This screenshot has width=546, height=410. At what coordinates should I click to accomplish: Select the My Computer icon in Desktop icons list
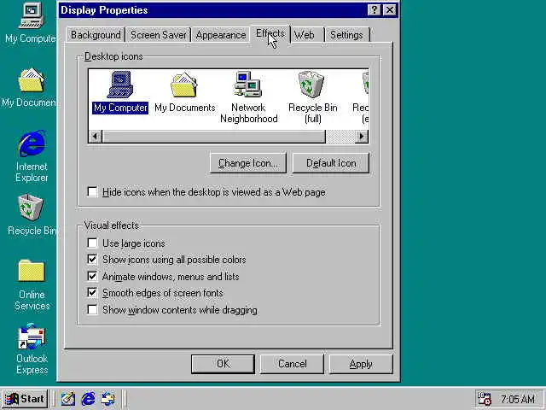(x=120, y=92)
